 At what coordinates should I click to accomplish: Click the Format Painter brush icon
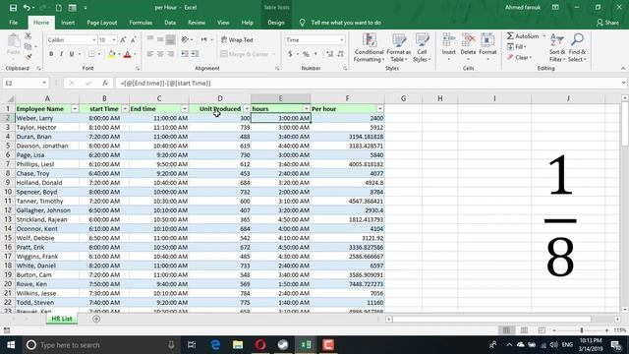[x=29, y=57]
